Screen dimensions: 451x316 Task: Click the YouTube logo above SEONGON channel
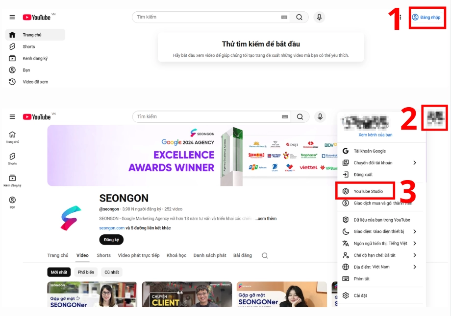point(37,117)
